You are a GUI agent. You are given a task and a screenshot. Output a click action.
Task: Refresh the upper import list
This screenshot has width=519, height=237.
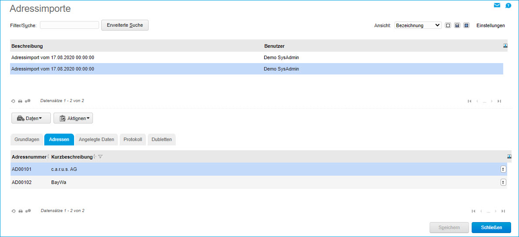coord(13,101)
